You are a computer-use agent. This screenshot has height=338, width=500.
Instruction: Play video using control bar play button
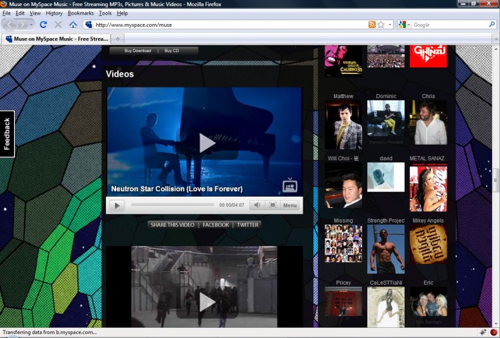(117, 205)
